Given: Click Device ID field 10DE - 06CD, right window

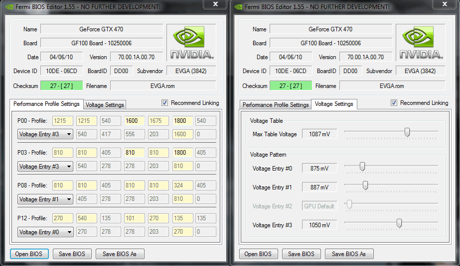Looking at the screenshot, I should tap(291, 71).
